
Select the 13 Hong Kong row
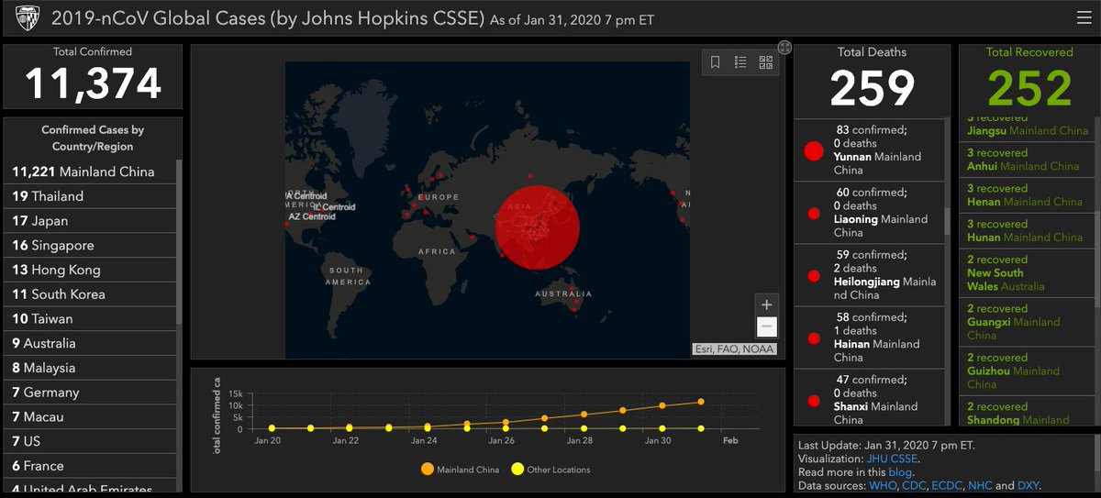pos(90,270)
